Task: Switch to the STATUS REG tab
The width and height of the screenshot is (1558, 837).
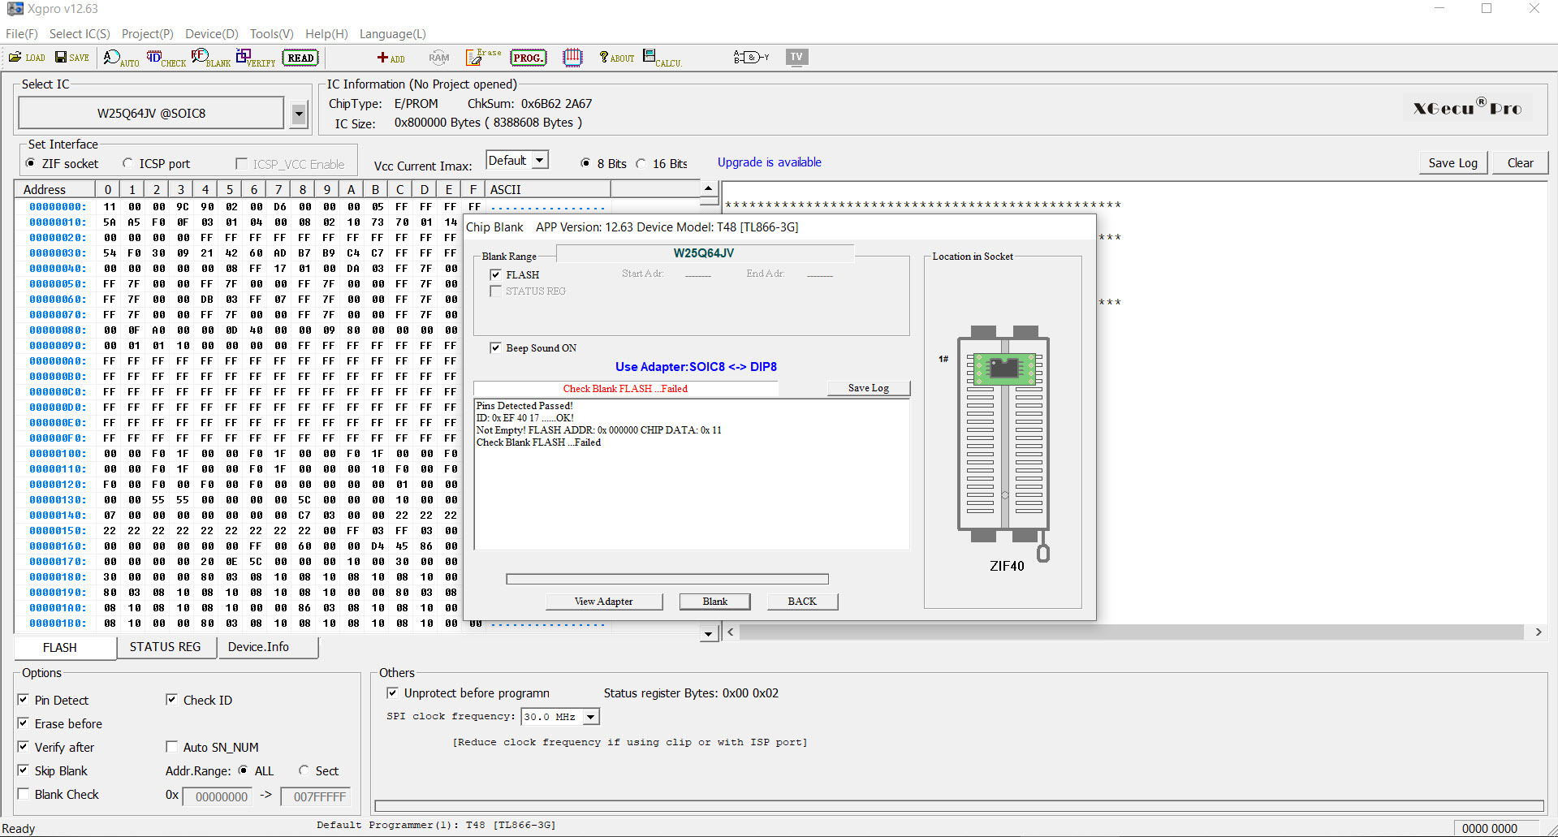Action: [165, 647]
